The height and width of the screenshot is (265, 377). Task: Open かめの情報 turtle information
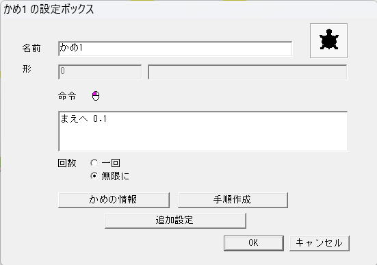(114, 200)
